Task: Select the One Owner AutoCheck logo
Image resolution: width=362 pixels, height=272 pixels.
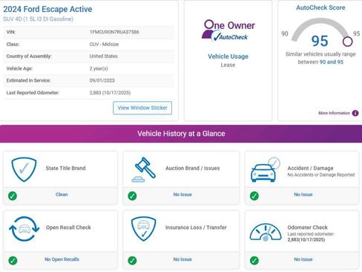Action: pos(228,30)
